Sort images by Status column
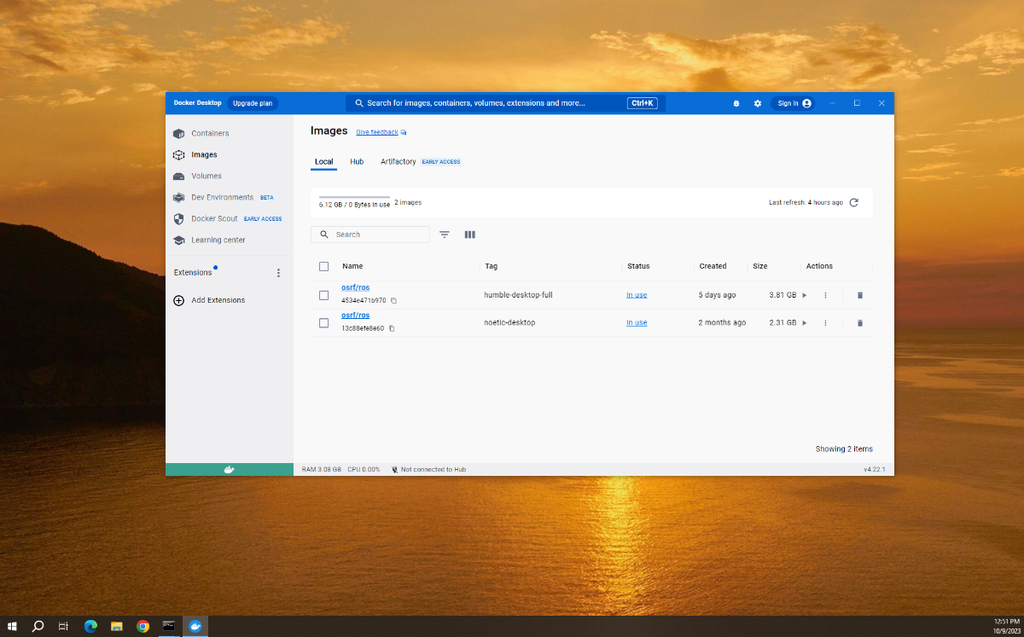Screen dimensions: 1024x637 click(x=638, y=267)
